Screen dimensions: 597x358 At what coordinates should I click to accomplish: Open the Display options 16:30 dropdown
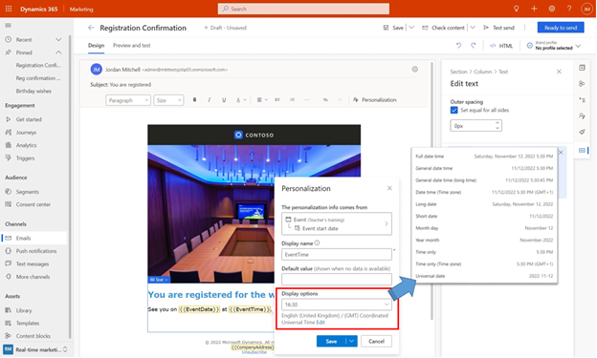(337, 305)
